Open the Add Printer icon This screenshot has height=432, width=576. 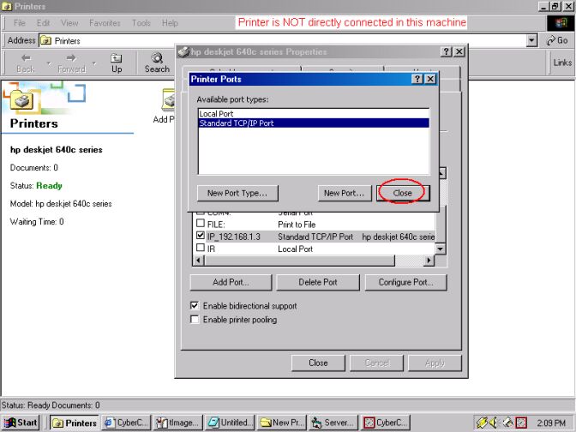[164, 105]
